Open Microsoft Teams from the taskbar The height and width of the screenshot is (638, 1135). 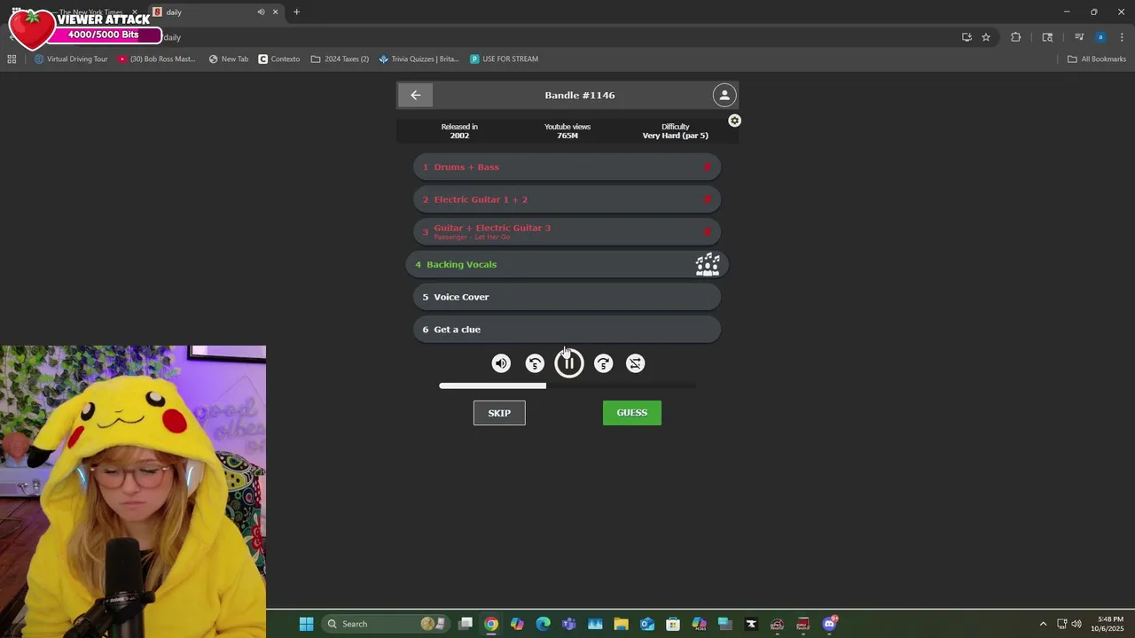pyautogui.click(x=569, y=624)
